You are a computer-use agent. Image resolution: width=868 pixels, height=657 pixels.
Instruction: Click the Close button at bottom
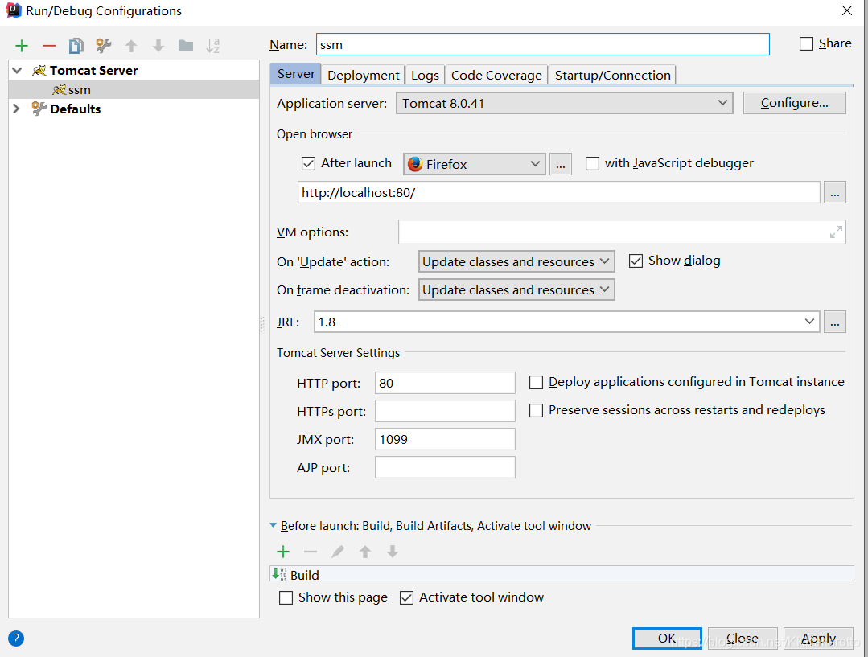[743, 639]
